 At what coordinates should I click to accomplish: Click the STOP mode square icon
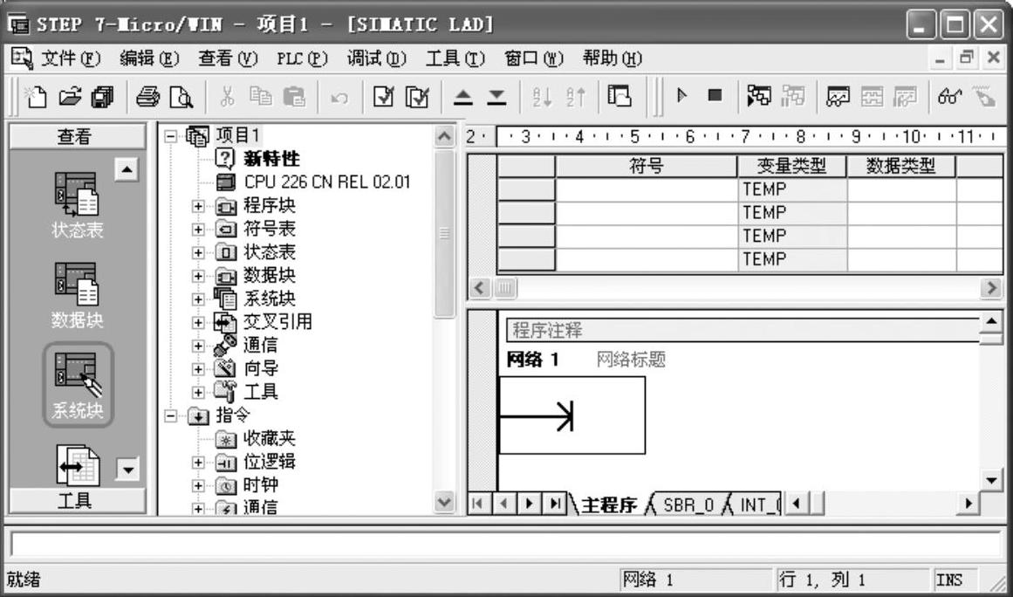pyautogui.click(x=715, y=96)
